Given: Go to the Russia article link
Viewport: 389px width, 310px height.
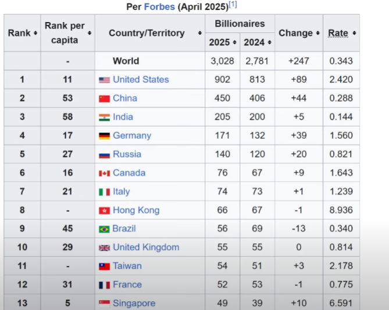Looking at the screenshot, I should point(127,154).
